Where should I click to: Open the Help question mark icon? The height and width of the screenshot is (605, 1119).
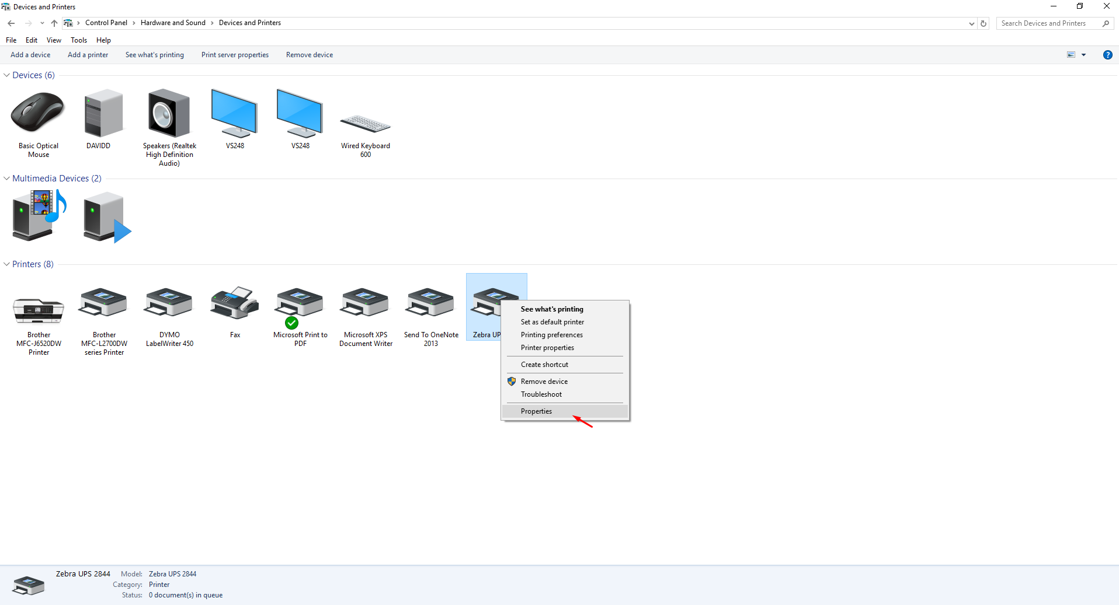coord(1107,55)
